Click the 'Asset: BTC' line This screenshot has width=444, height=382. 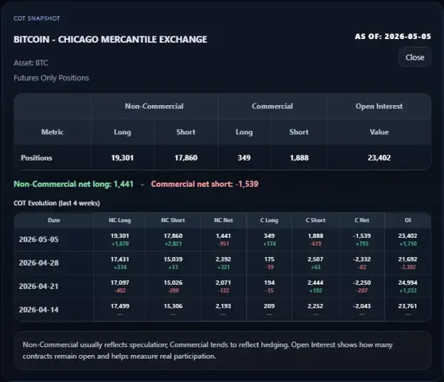[31, 62]
